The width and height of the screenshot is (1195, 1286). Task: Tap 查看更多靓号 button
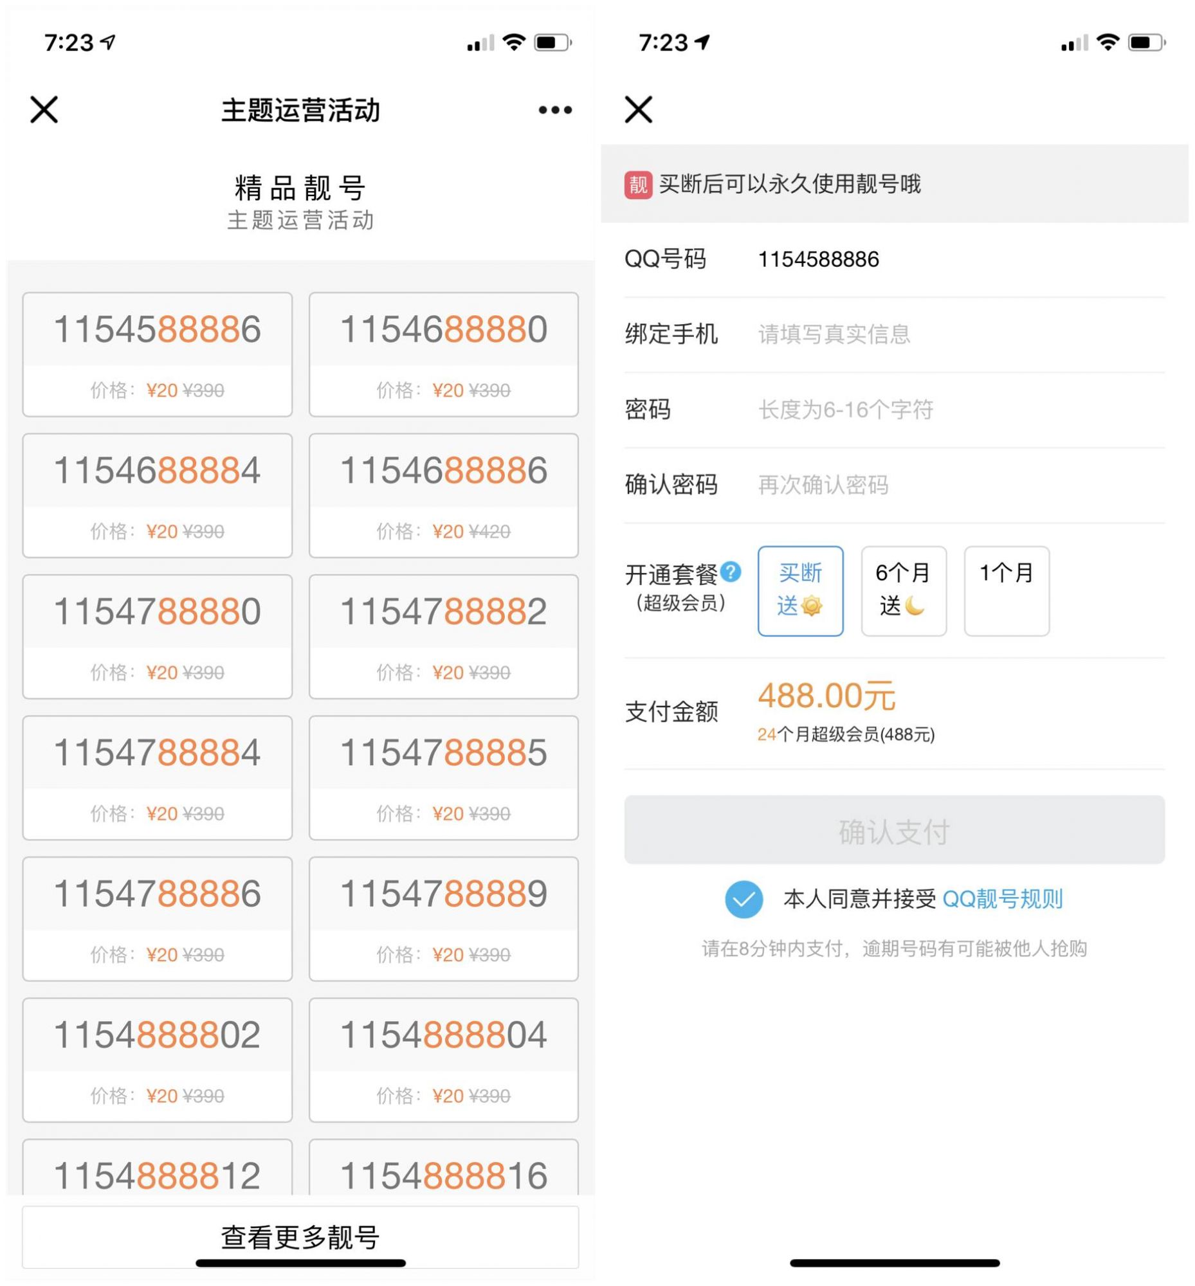tap(300, 1236)
